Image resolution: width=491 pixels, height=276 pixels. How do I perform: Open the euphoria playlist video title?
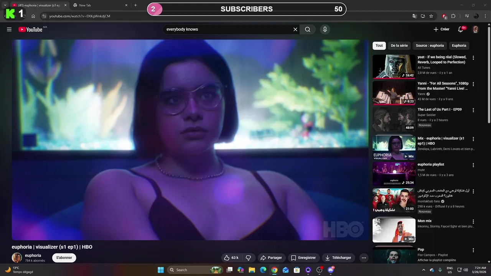(431, 164)
